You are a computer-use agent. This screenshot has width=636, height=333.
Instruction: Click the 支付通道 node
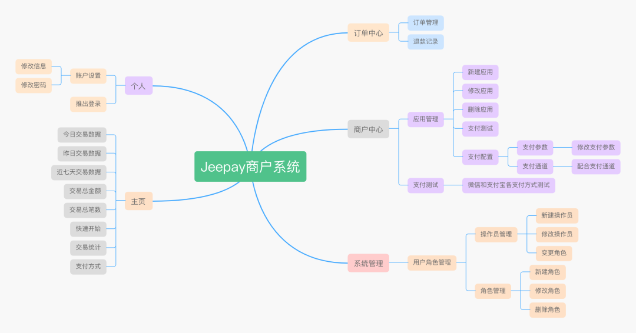click(535, 166)
